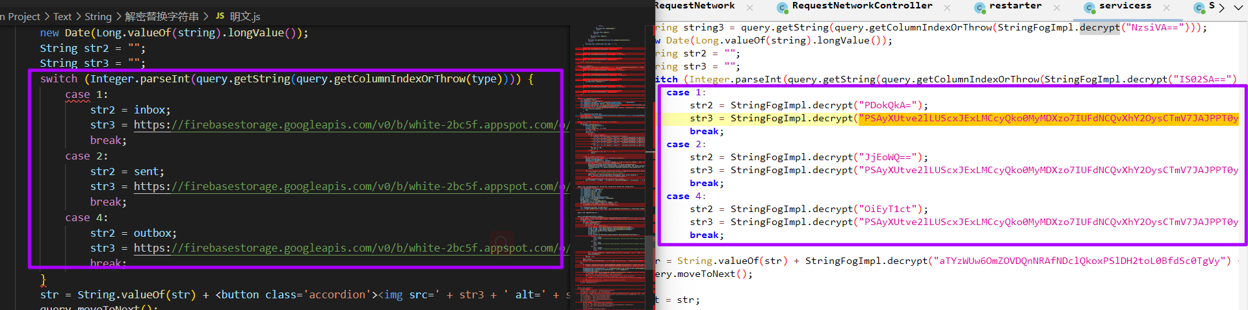
Task: Click "<button class='accordion'>" text in dark editor
Action: point(296,295)
